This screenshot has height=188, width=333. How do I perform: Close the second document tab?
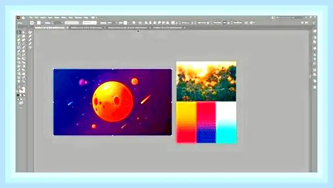click(105, 28)
